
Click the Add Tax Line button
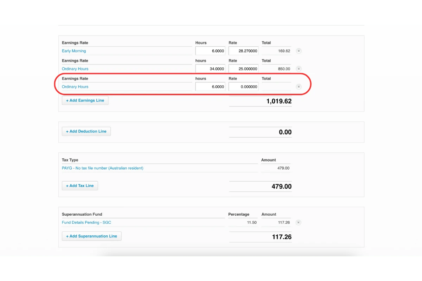point(80,186)
